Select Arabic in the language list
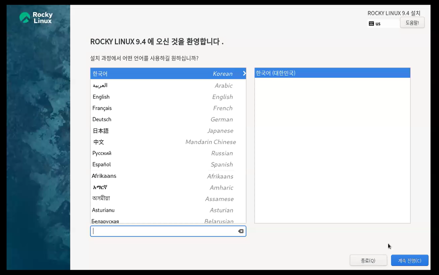 tap(168, 85)
